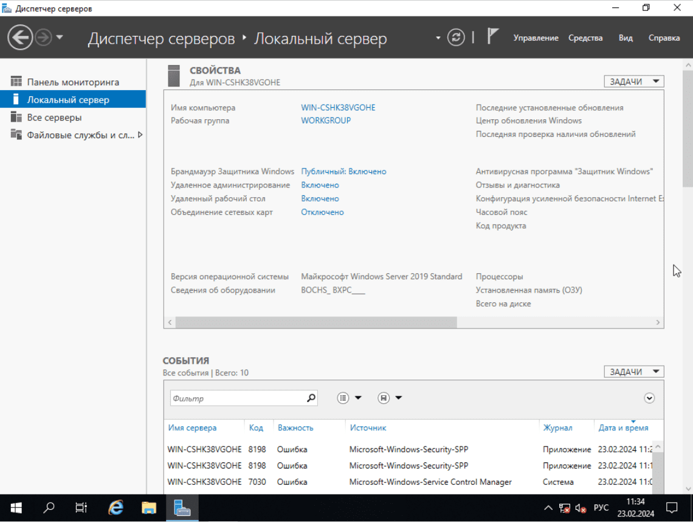Select Панель мониторинга in sidebar

click(73, 82)
